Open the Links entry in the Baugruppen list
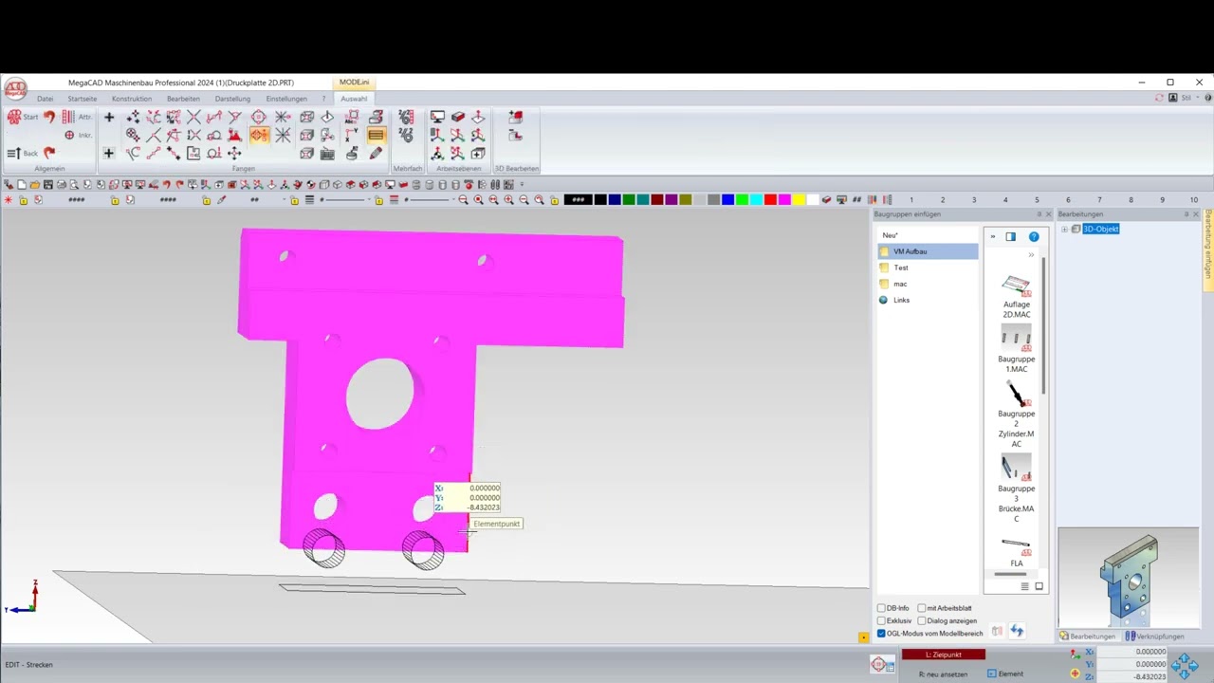This screenshot has width=1214, height=683. [x=901, y=300]
